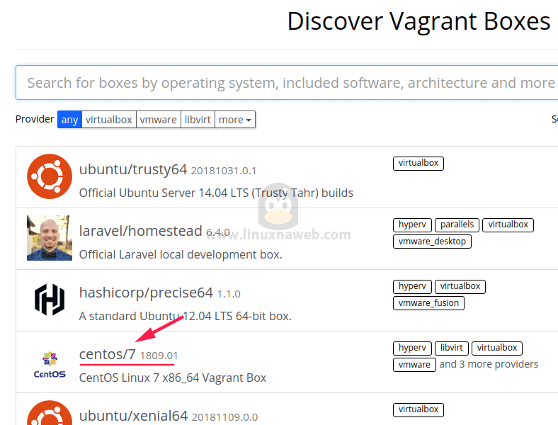
Task: Expand the 'more' providers dropdown
Action: point(235,120)
